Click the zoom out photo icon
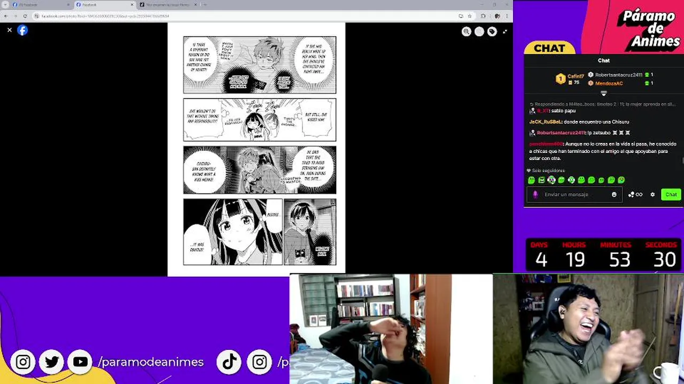 click(479, 31)
